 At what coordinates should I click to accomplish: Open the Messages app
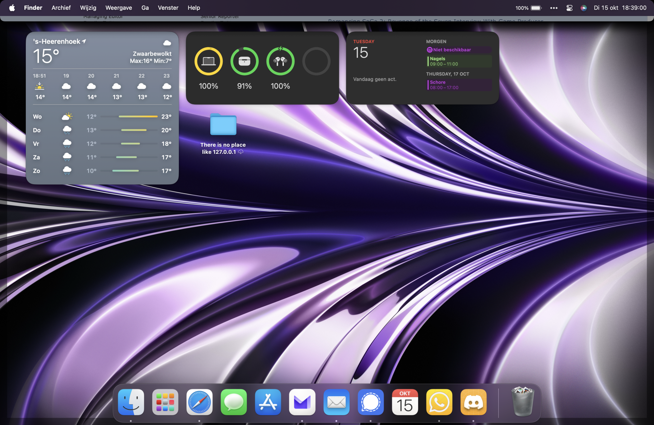[233, 402]
